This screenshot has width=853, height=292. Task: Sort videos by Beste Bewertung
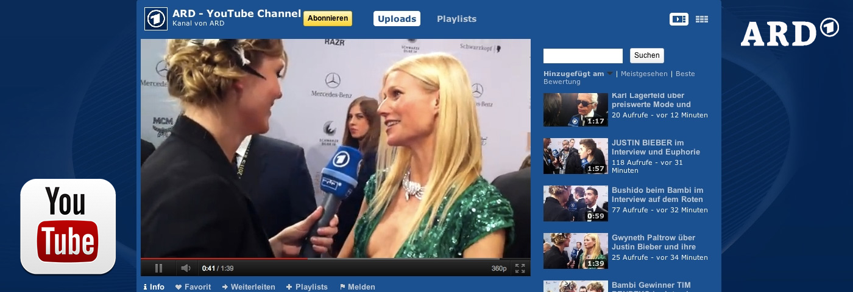click(619, 77)
